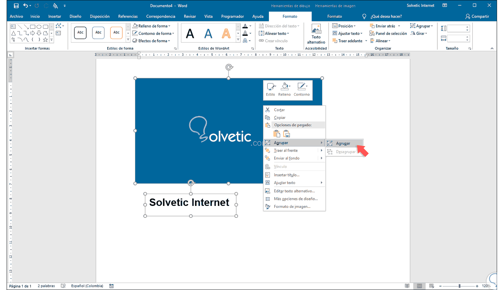This screenshot has height=290, width=504.
Task: Click the macro recording icon in status bar
Action: (x=111, y=286)
